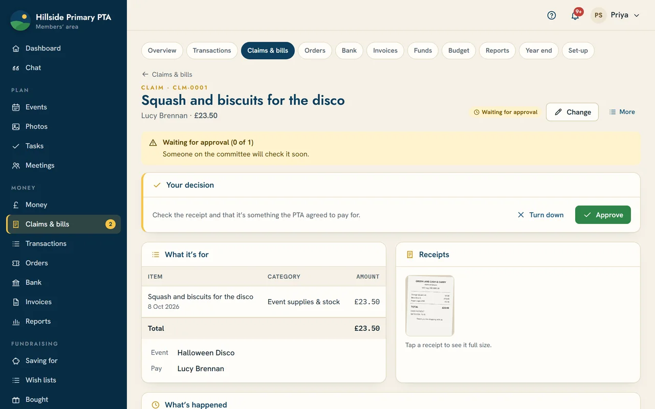Click the sidebar Invoices document icon
Screen dimensions: 655x409
(x=16, y=302)
